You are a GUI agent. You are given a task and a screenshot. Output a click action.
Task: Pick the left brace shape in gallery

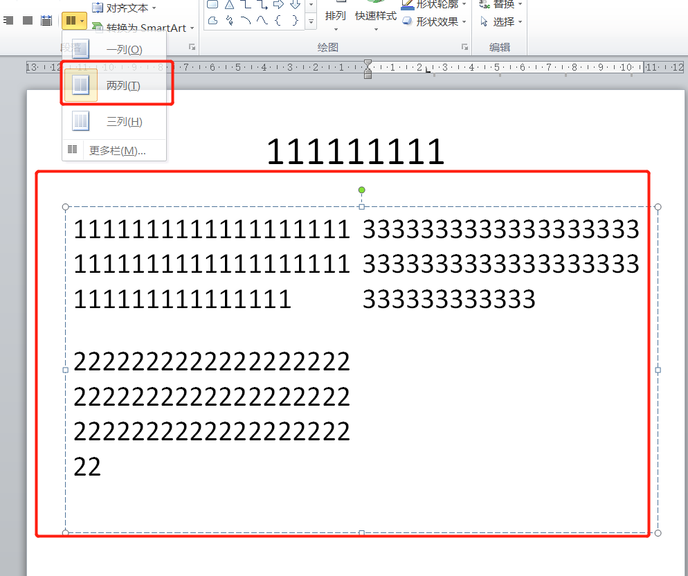click(x=278, y=21)
